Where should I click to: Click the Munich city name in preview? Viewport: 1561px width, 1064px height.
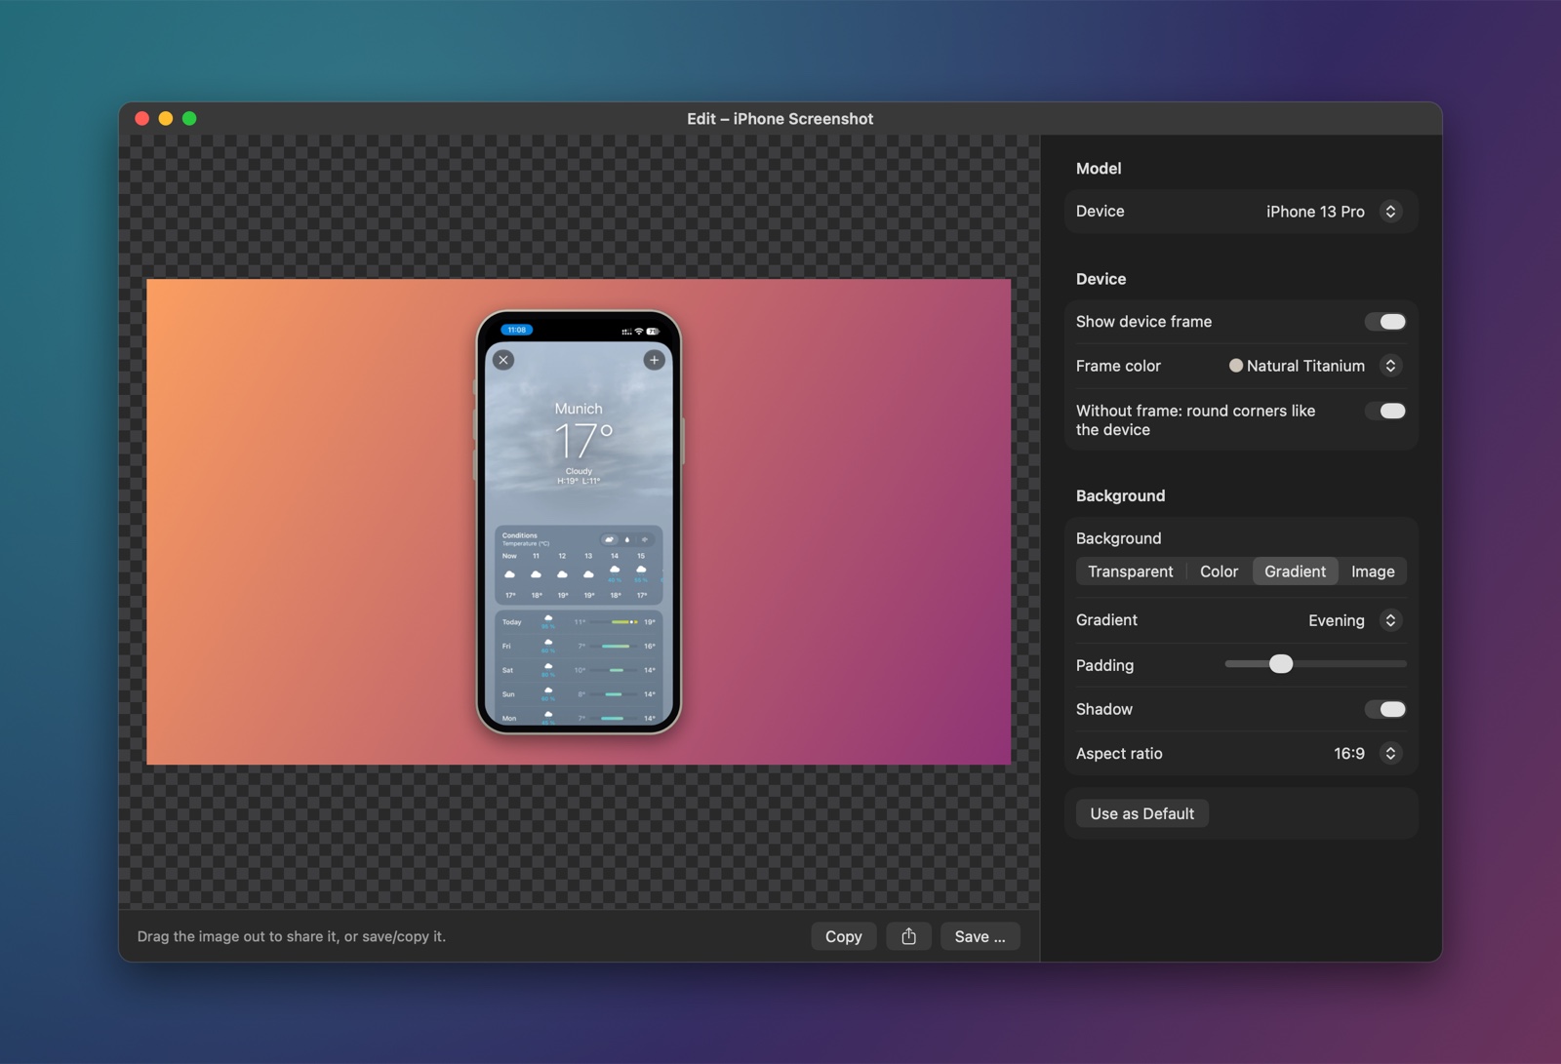pos(579,409)
